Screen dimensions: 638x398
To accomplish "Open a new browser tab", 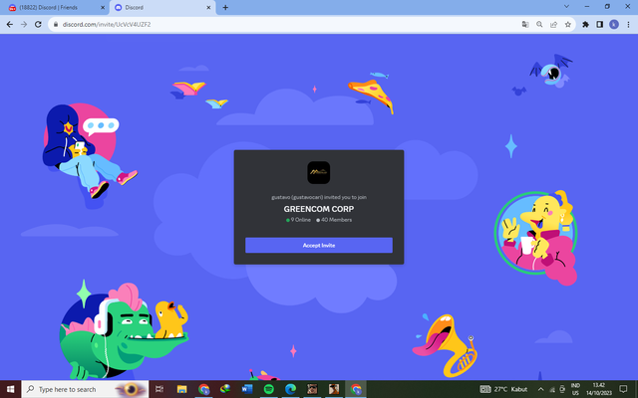I will 225,7.
